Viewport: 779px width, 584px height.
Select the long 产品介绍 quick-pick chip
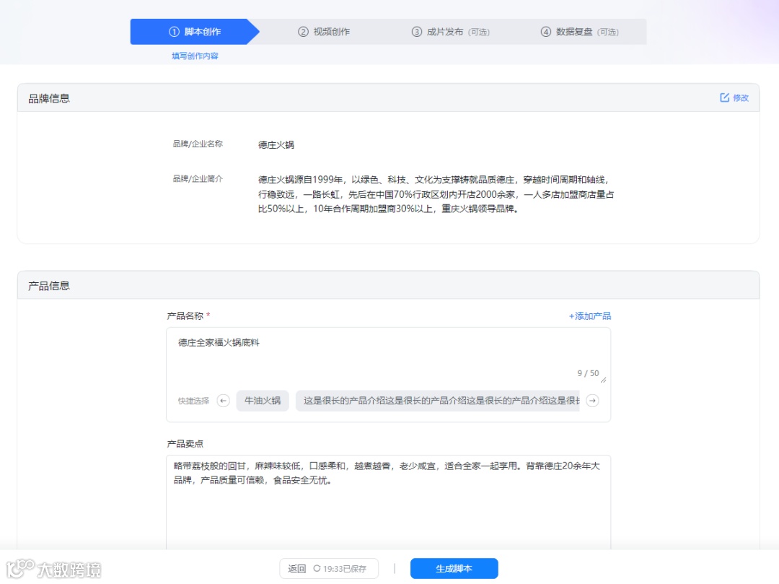(x=438, y=401)
